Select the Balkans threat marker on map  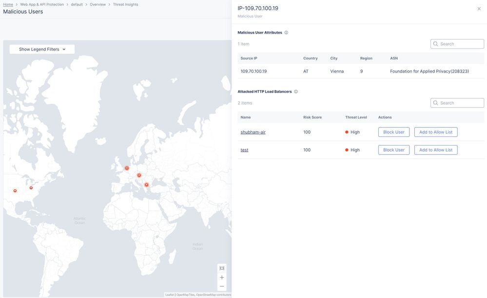(146, 185)
